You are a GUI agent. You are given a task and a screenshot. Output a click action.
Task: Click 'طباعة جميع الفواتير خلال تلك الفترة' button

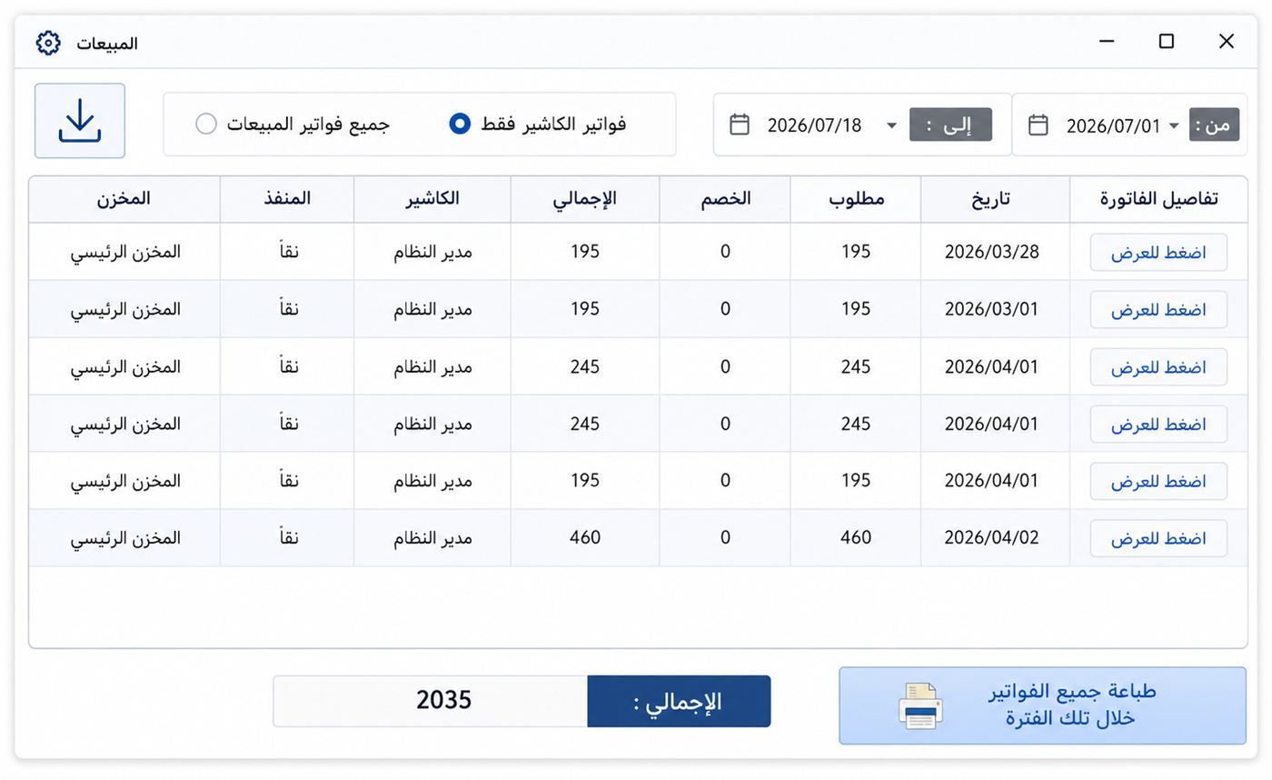coord(1042,705)
